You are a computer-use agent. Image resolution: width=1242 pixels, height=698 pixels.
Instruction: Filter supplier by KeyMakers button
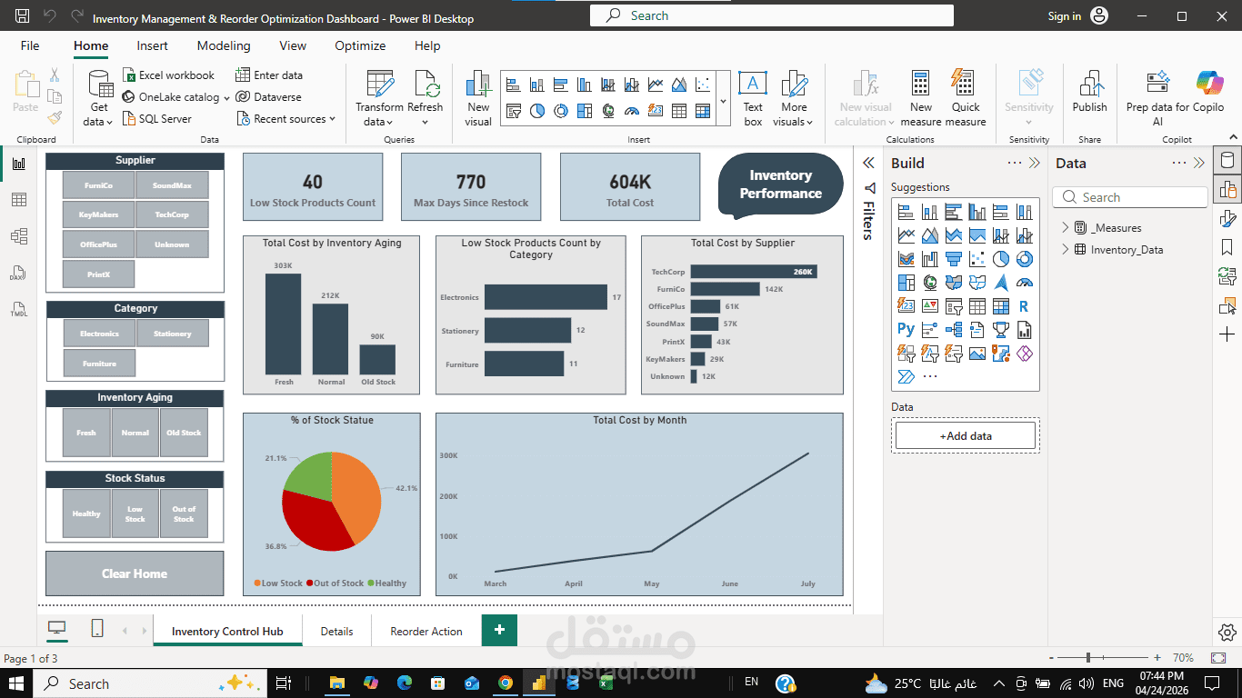(98, 214)
